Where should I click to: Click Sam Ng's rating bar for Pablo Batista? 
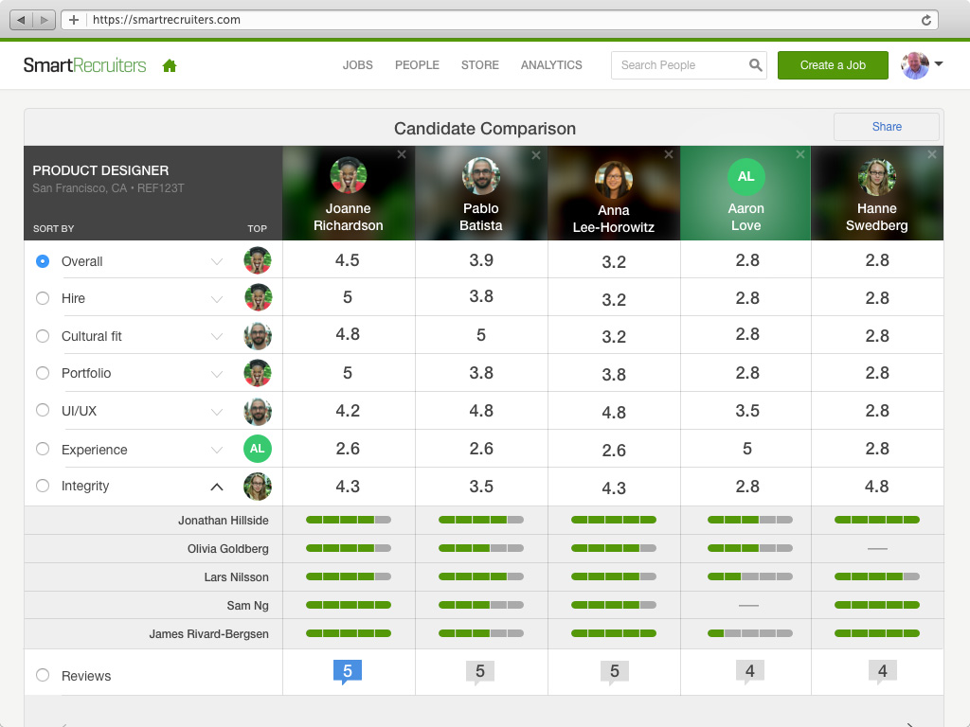tap(480, 605)
